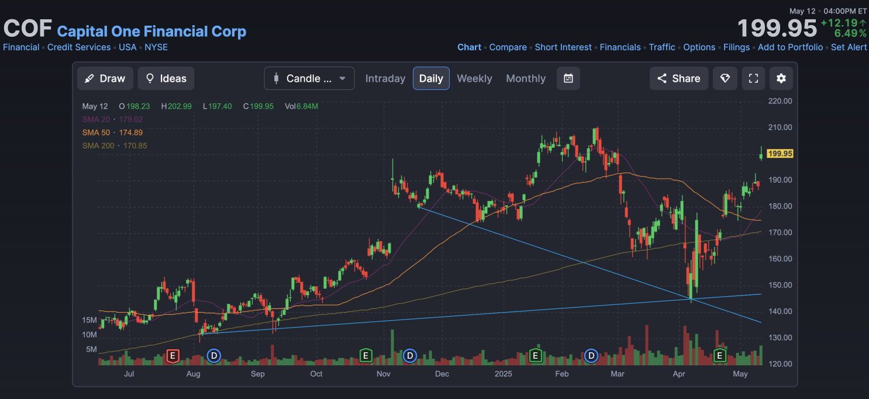Image resolution: width=869 pixels, height=399 pixels.
Task: Click the July earnings E marker
Action: (x=173, y=355)
